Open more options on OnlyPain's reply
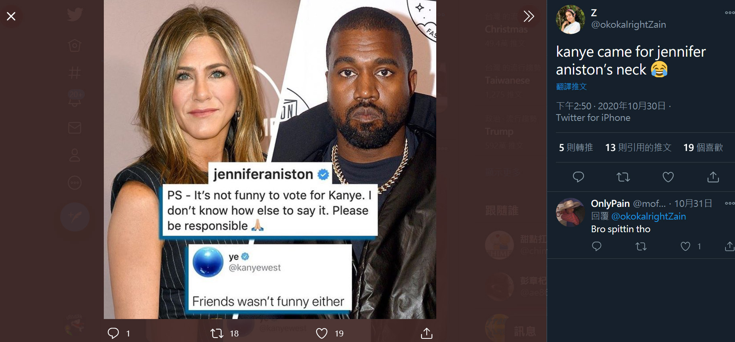The image size is (735, 342). (729, 203)
